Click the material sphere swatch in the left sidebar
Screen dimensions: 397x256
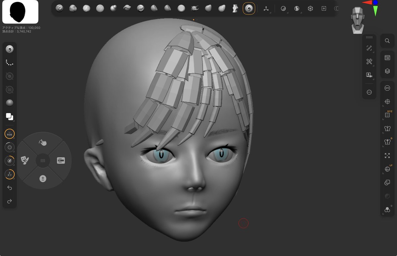click(9, 103)
